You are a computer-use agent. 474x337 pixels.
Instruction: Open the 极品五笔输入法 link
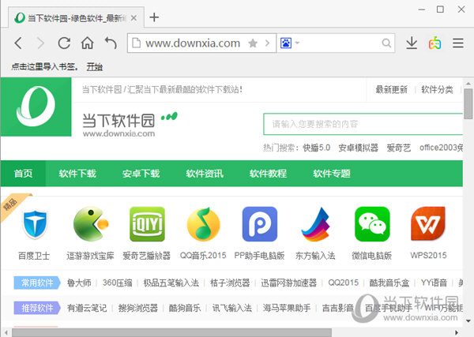[x=171, y=283]
